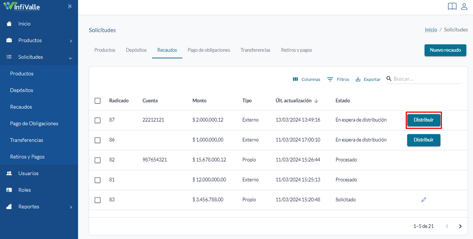Click Distribuir for radicado 87

point(424,120)
